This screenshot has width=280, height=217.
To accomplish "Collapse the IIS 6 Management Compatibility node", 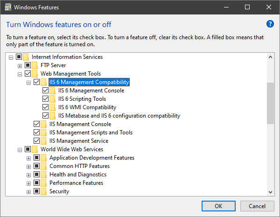I will pos(28,83).
